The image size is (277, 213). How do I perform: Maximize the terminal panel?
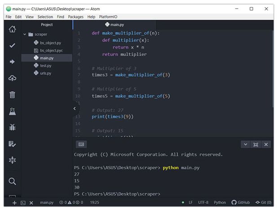[x=255, y=144]
